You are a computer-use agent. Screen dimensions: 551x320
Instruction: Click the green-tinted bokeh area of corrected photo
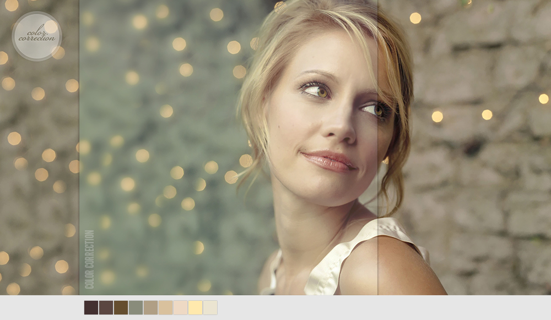(165, 137)
